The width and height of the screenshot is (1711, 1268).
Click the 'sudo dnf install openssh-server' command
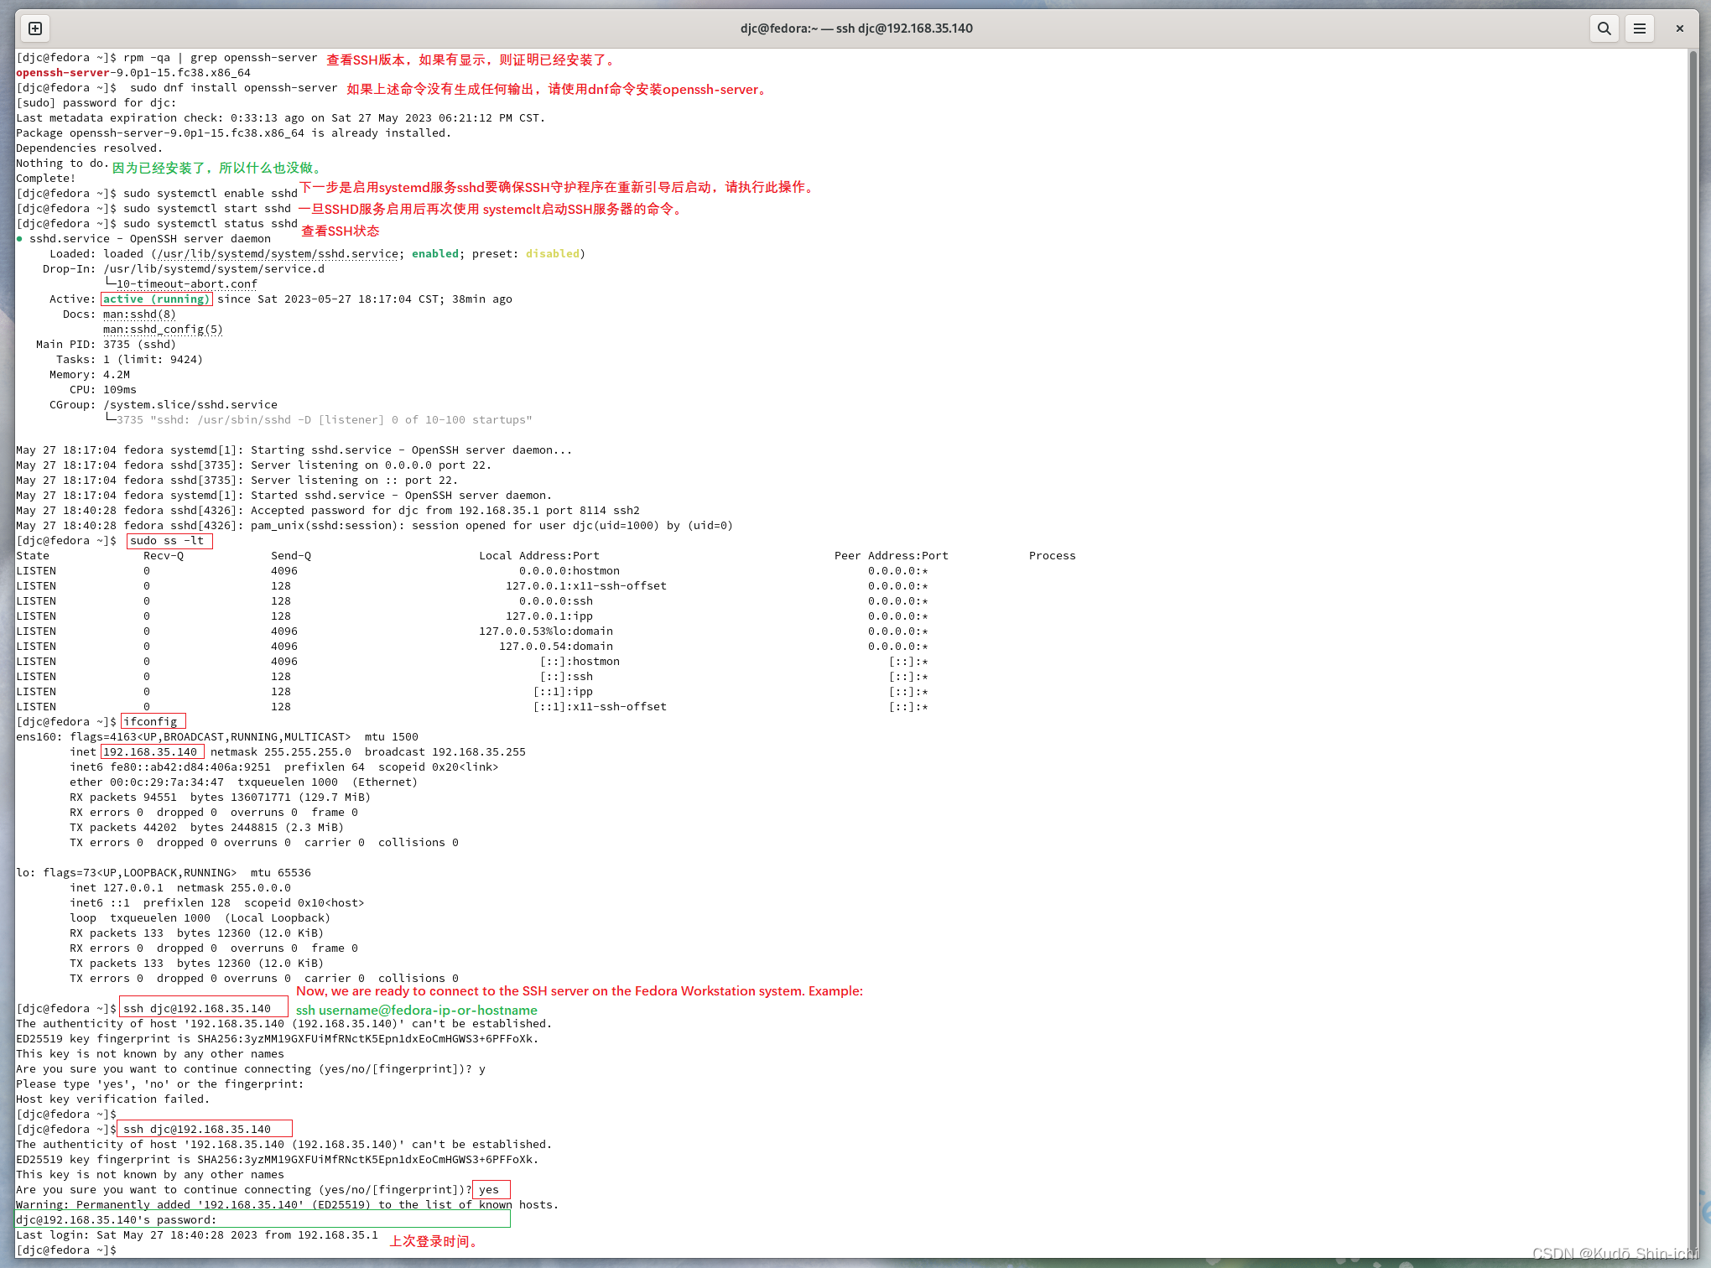pos(234,88)
